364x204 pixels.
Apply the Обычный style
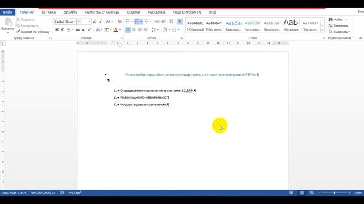(195, 25)
